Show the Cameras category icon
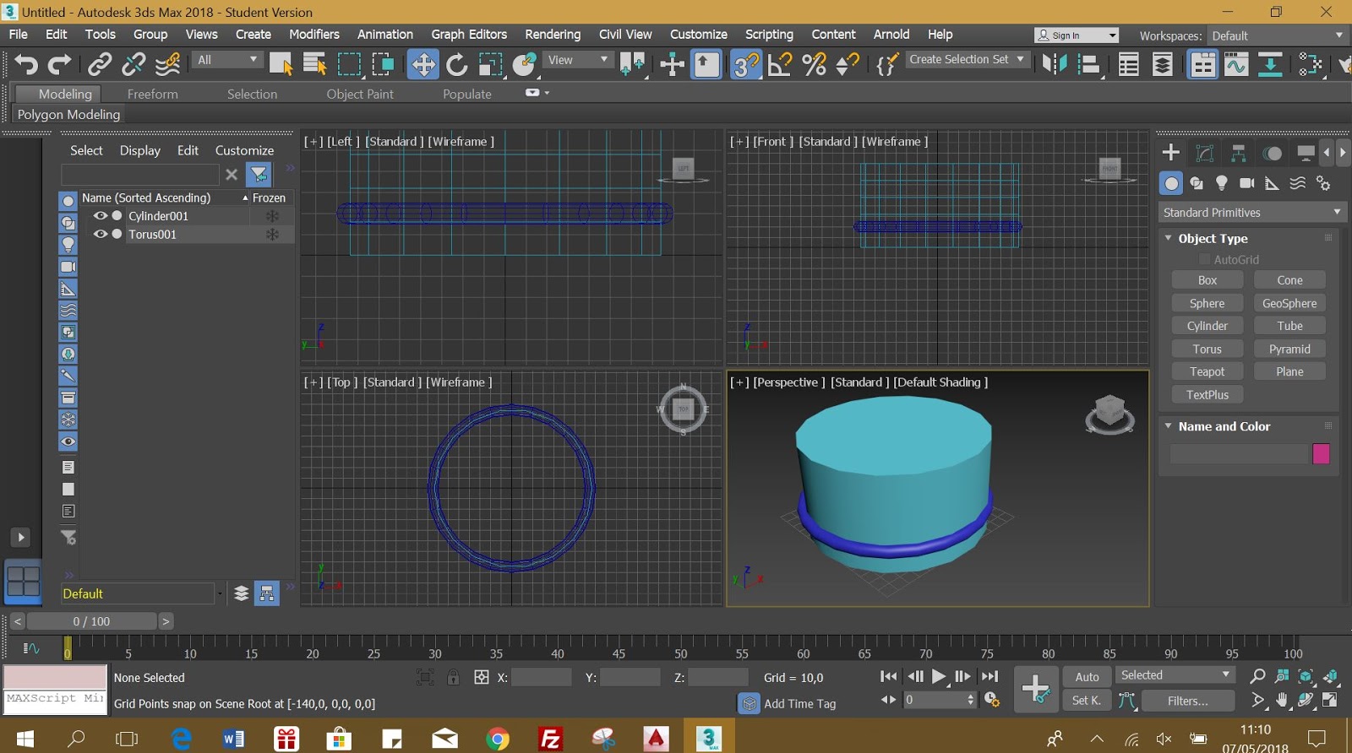 tap(1246, 183)
